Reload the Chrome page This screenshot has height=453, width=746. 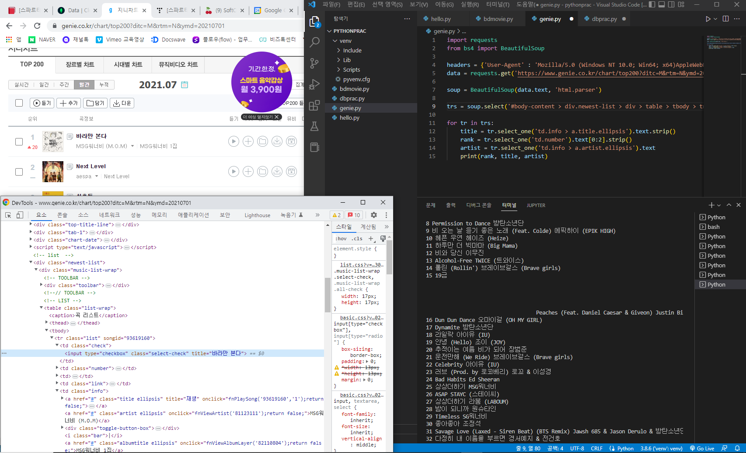[37, 26]
